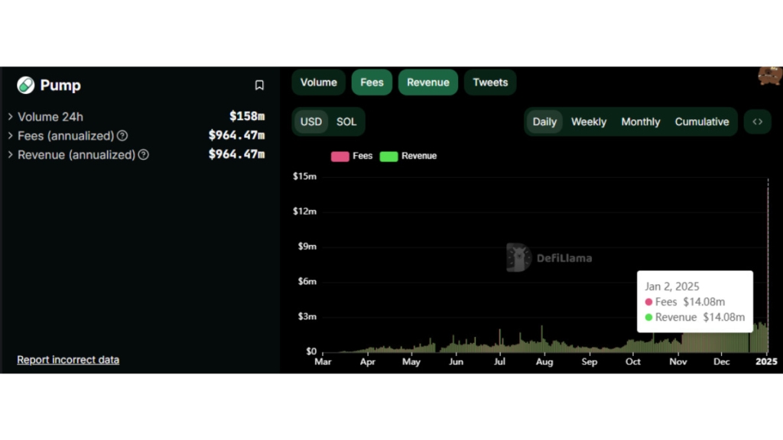Click the $12m y-axis label

304,212
